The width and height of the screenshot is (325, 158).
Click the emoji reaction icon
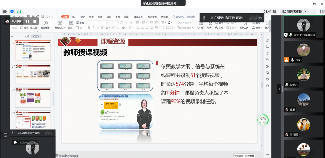tap(15, 142)
